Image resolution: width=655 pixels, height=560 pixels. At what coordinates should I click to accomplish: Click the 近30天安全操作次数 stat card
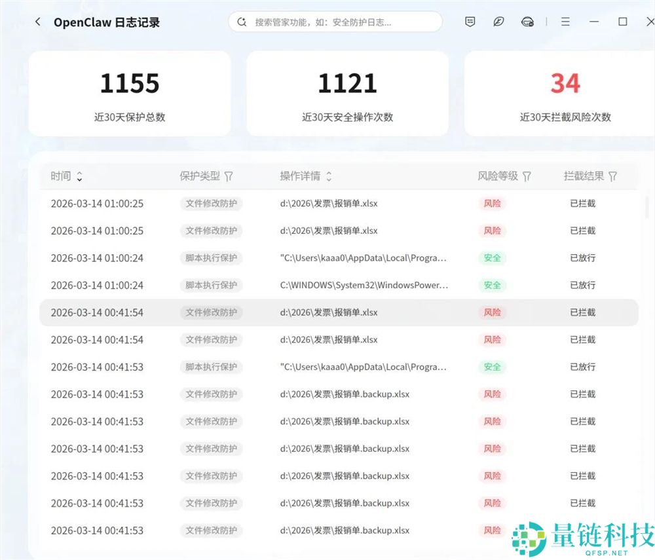[x=347, y=93]
